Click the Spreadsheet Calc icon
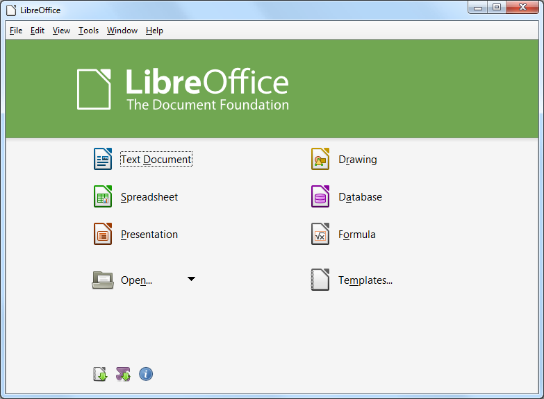Screen dimensions: 544x399 (103, 196)
